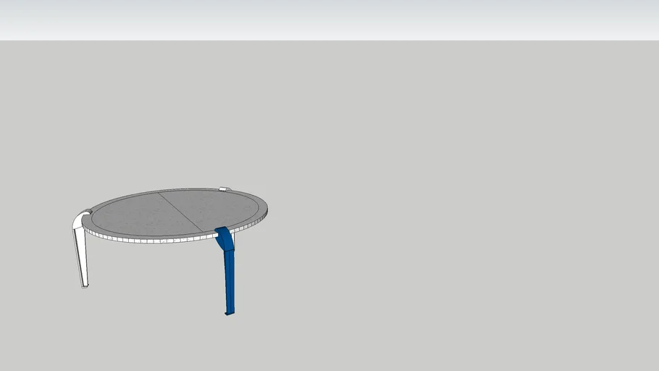Pick the blue color from the blue leg
This screenshot has height=371, width=659.
tap(229, 290)
